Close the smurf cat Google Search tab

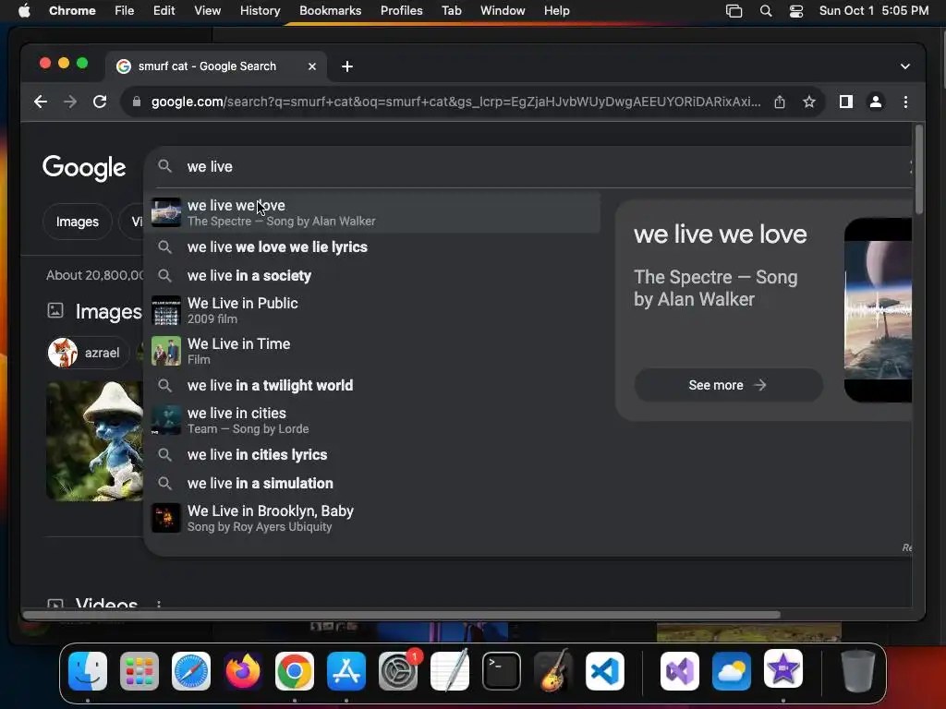click(x=312, y=66)
